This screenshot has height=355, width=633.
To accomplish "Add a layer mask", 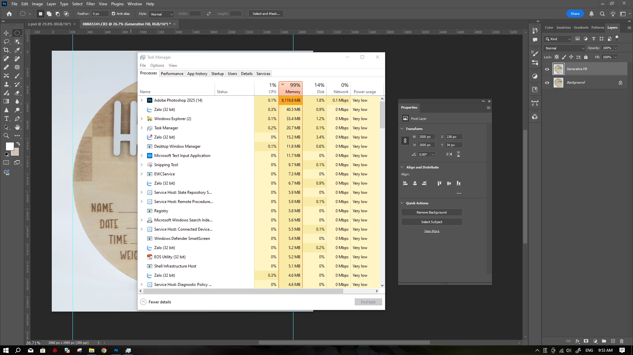I will (x=586, y=341).
